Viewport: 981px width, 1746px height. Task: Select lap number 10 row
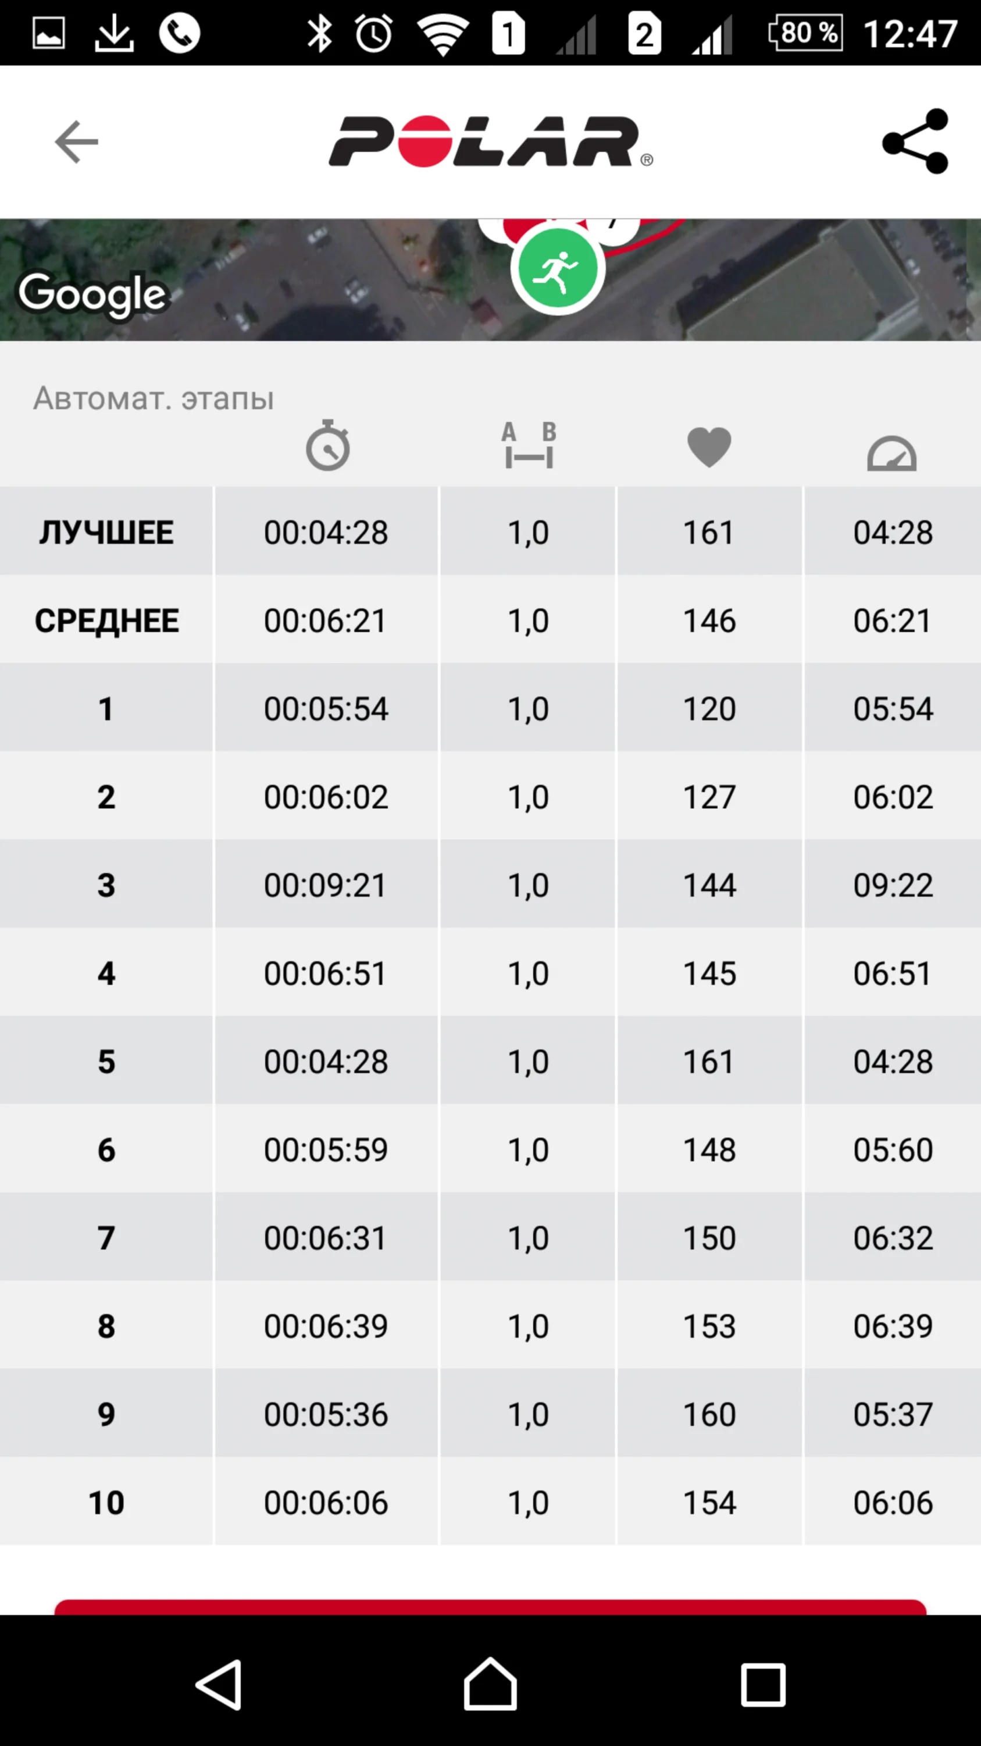click(x=106, y=1502)
